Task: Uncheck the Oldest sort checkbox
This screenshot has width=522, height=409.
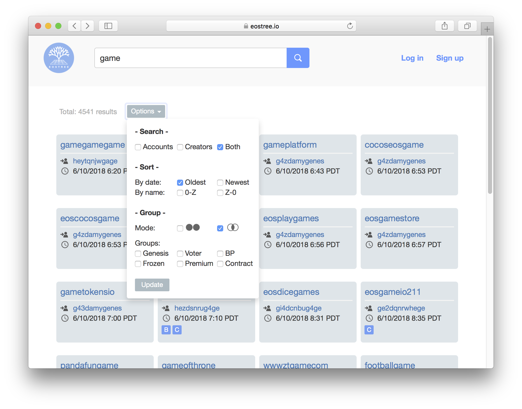Action: 180,183
